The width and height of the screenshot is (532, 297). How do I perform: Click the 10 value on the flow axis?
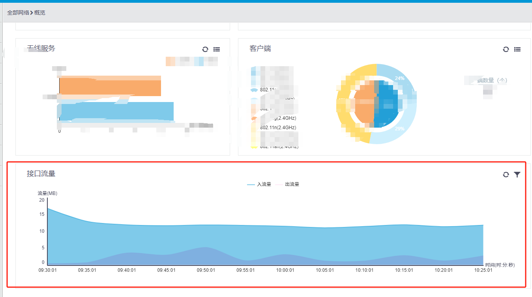[x=42, y=231]
